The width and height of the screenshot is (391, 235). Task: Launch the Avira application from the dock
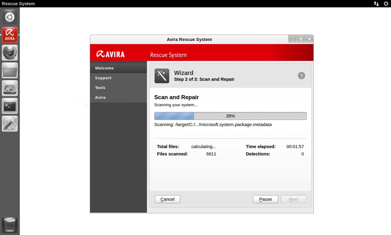tap(9, 35)
